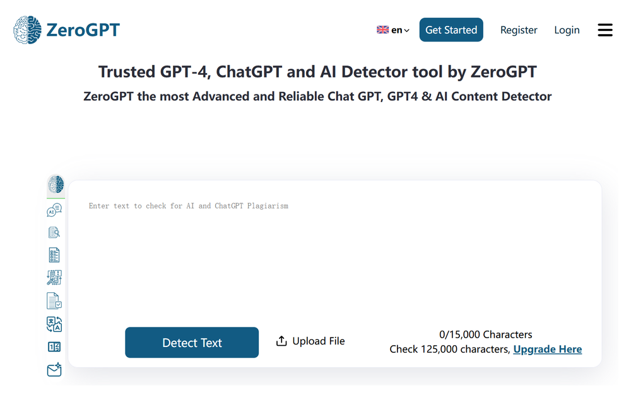
Task: Click the Detect Text button
Action: coord(192,343)
